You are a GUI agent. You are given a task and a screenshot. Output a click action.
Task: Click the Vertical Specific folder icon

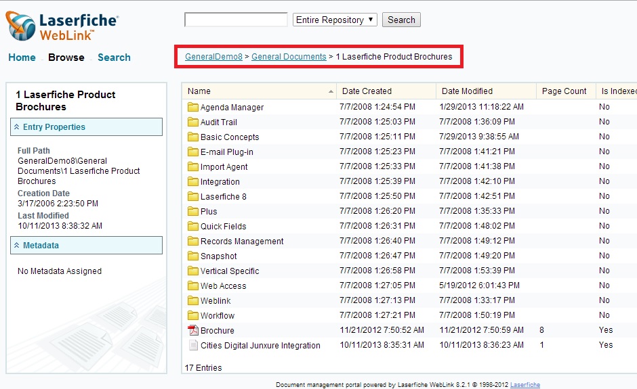[193, 271]
